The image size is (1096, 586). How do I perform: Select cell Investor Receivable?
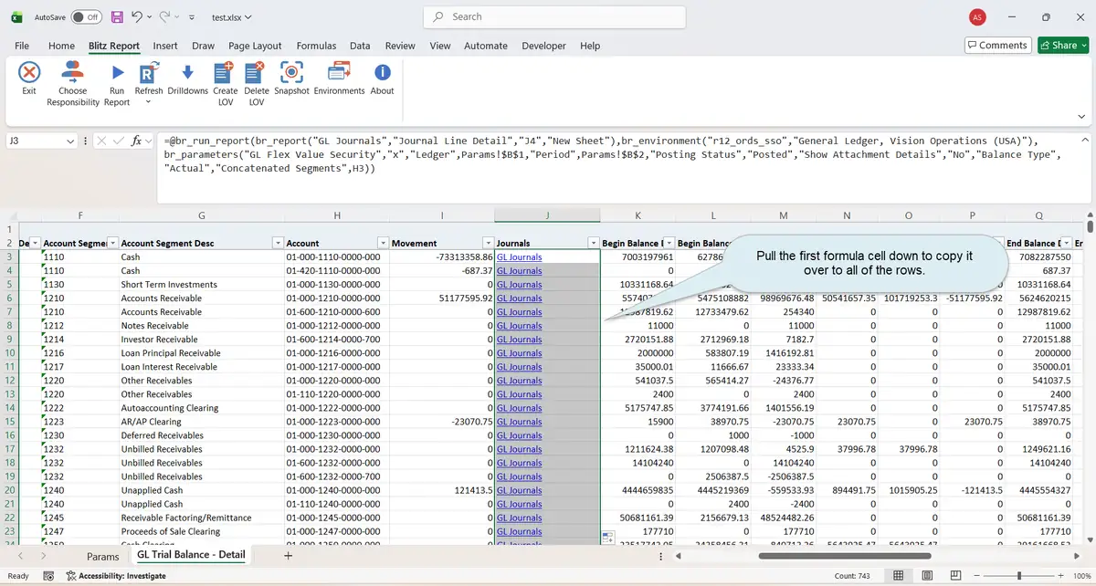click(x=202, y=340)
